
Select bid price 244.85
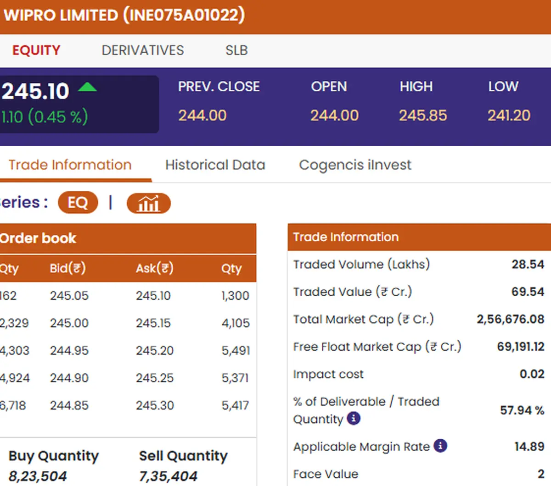tap(69, 405)
